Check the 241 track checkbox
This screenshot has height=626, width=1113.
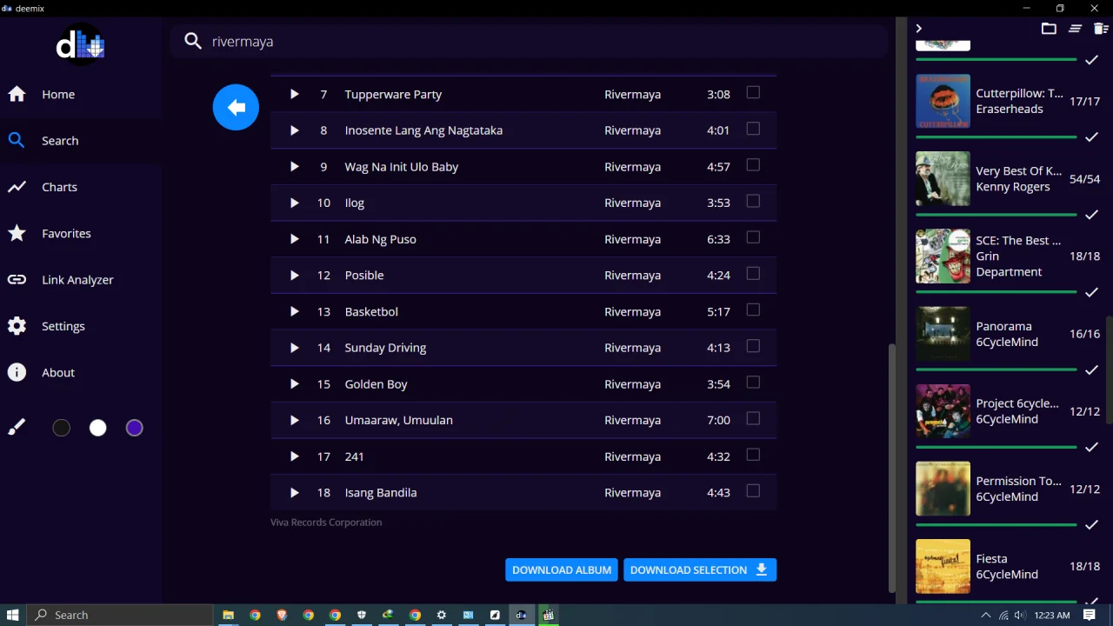tap(753, 455)
